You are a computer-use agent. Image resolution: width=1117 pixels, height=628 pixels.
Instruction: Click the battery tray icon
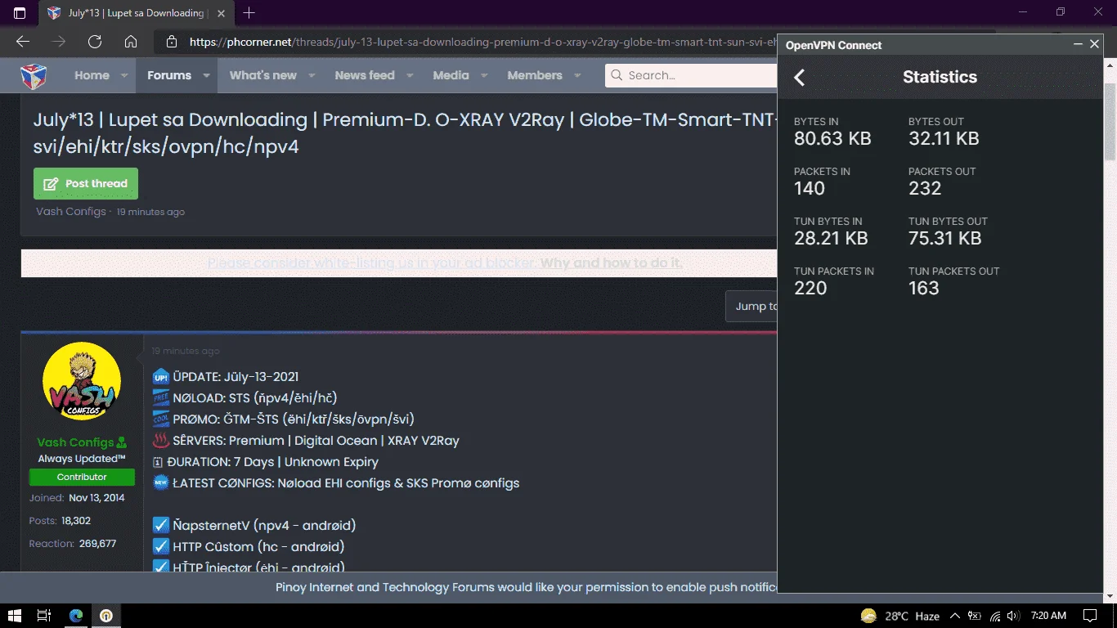[x=975, y=616]
